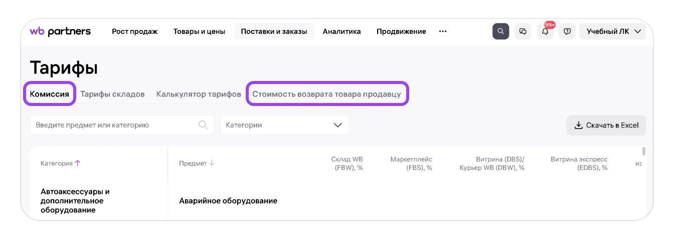The width and height of the screenshot is (674, 239).
Task: Click the help feedback icon
Action: 567,31
